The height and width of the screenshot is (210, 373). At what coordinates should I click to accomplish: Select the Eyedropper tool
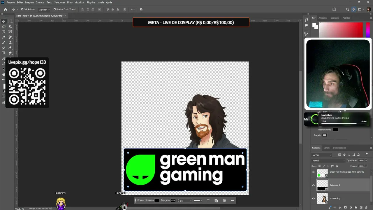click(x=4, y=37)
